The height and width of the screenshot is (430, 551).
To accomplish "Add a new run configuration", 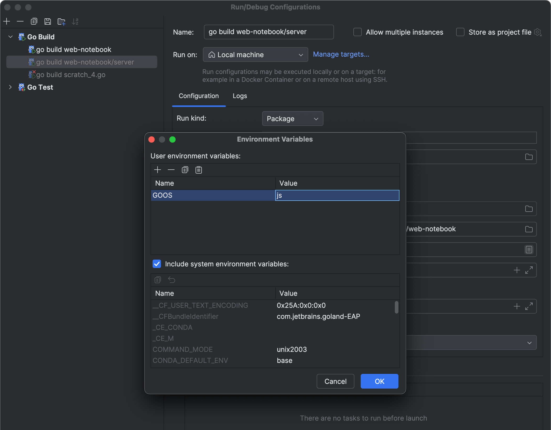I will (x=7, y=21).
